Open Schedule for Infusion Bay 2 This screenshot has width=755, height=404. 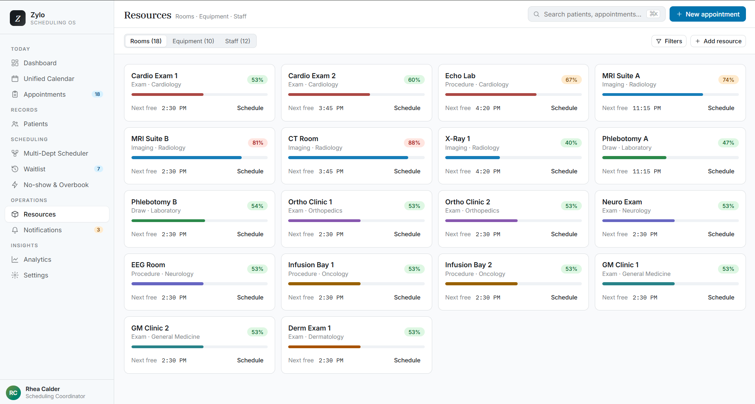(564, 297)
